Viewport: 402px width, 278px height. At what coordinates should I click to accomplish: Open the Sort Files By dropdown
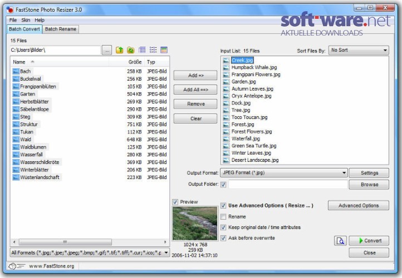359,50
